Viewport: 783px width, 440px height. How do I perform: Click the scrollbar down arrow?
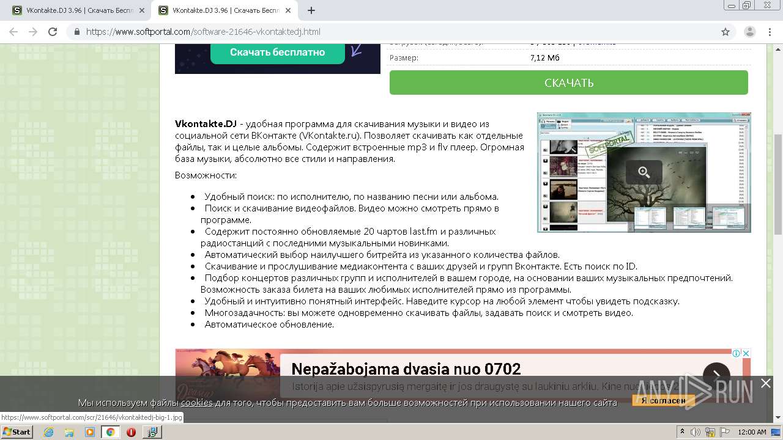pyautogui.click(x=778, y=417)
